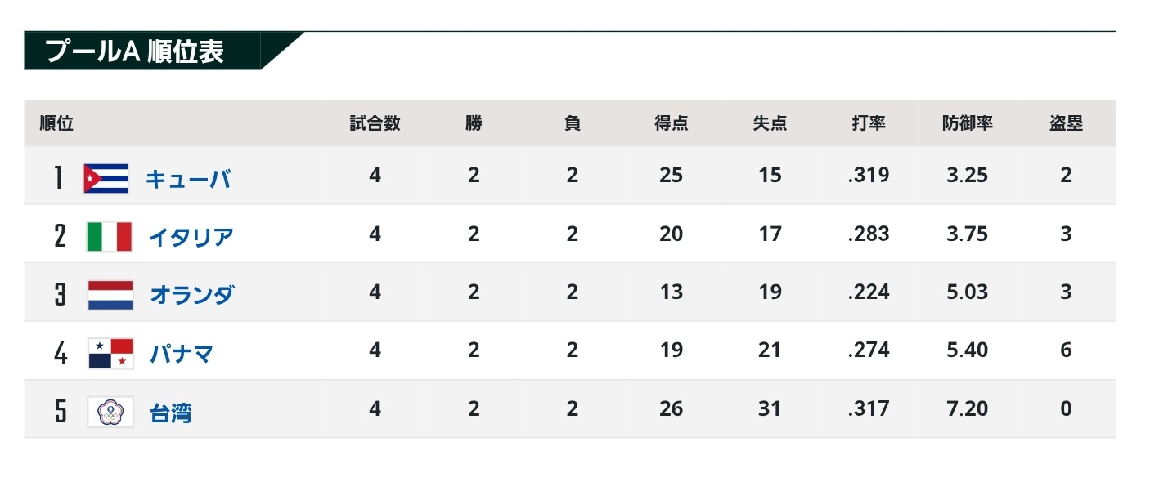This screenshot has height=491, width=1159.
Task: Click the Cuba flag icon
Action: pos(106,178)
